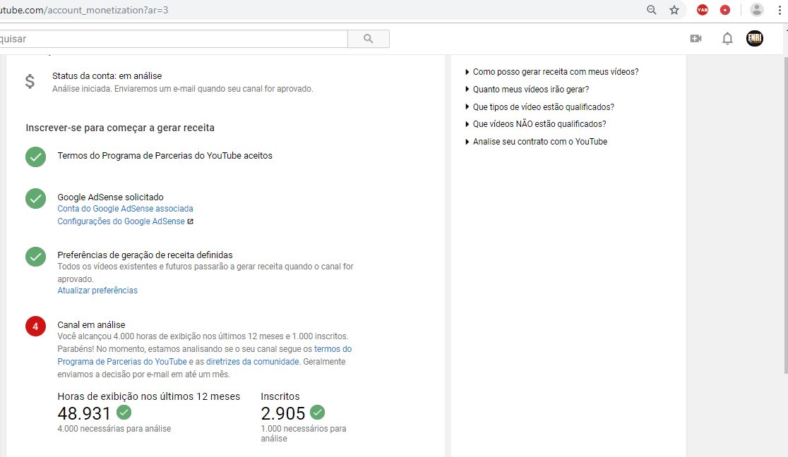Click the green check next to 48.931

point(124,413)
